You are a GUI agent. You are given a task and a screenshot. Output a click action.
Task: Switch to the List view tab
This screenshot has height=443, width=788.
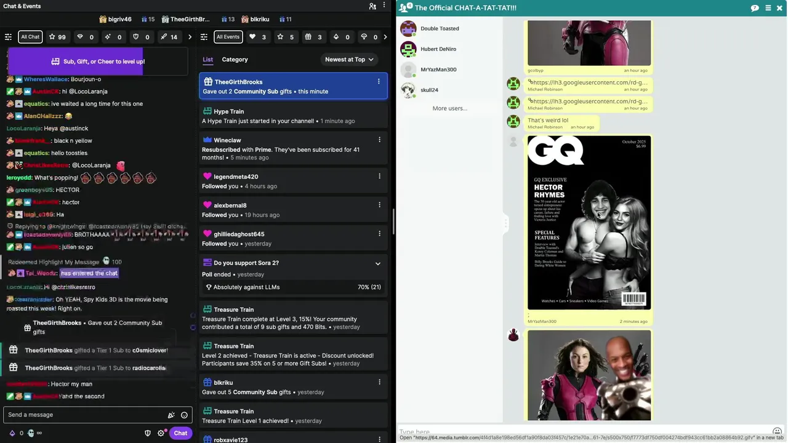point(207,60)
